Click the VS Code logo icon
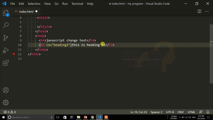 click(x=4, y=4)
